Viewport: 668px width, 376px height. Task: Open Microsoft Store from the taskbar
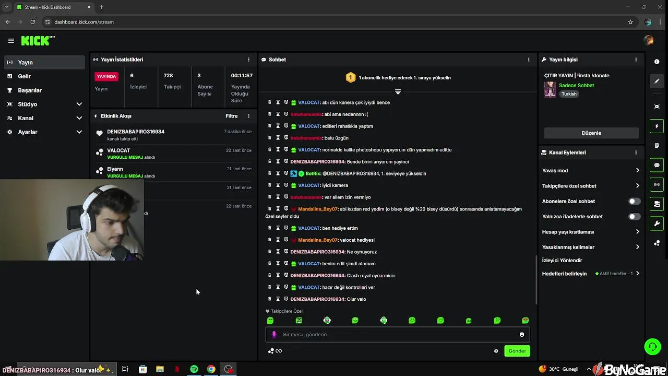(x=142, y=369)
